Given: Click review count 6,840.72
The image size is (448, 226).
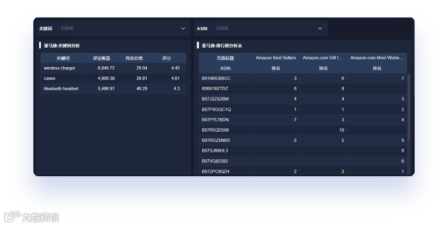Looking at the screenshot, I should (x=106, y=68).
